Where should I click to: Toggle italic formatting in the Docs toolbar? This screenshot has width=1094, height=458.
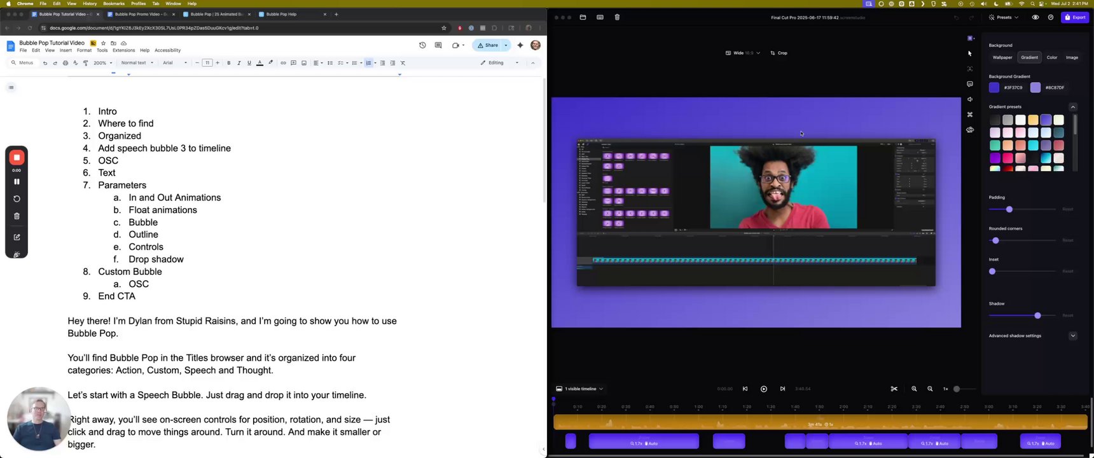pyautogui.click(x=239, y=63)
